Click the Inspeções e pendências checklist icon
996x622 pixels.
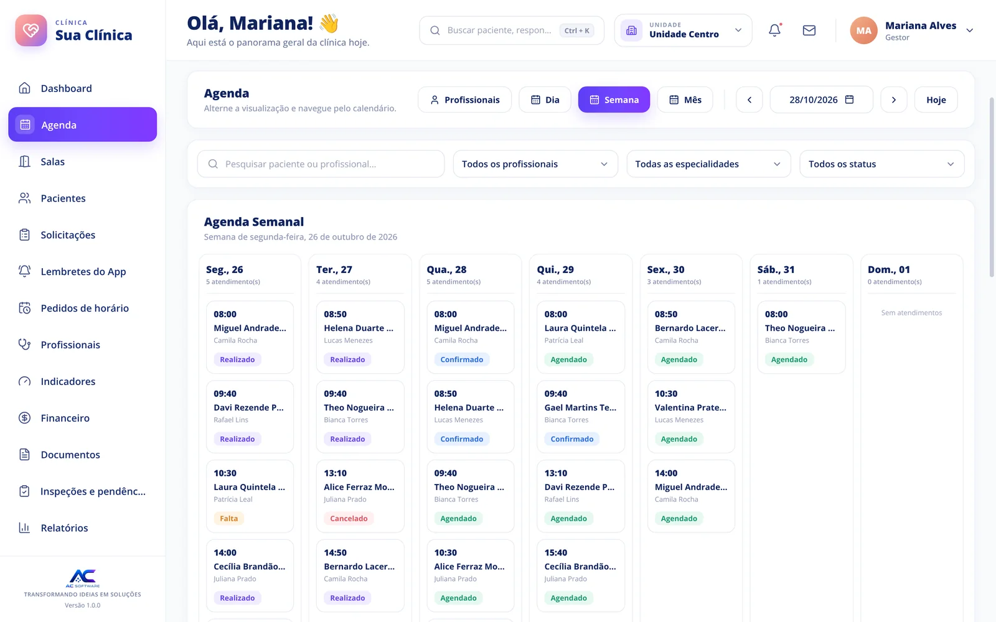[x=25, y=491]
